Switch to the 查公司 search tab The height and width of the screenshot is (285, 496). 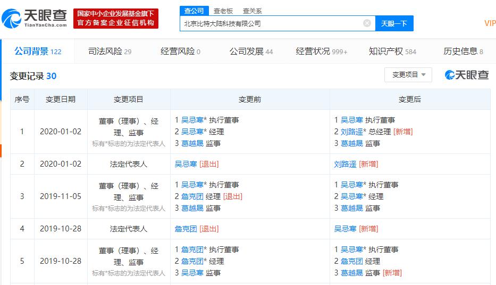click(194, 11)
